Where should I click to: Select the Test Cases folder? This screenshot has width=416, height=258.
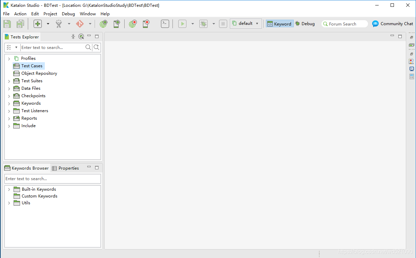[x=28, y=66]
